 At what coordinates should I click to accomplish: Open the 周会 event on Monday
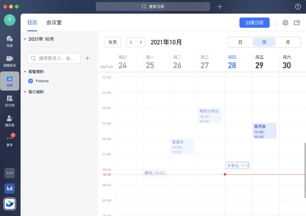tap(155, 173)
